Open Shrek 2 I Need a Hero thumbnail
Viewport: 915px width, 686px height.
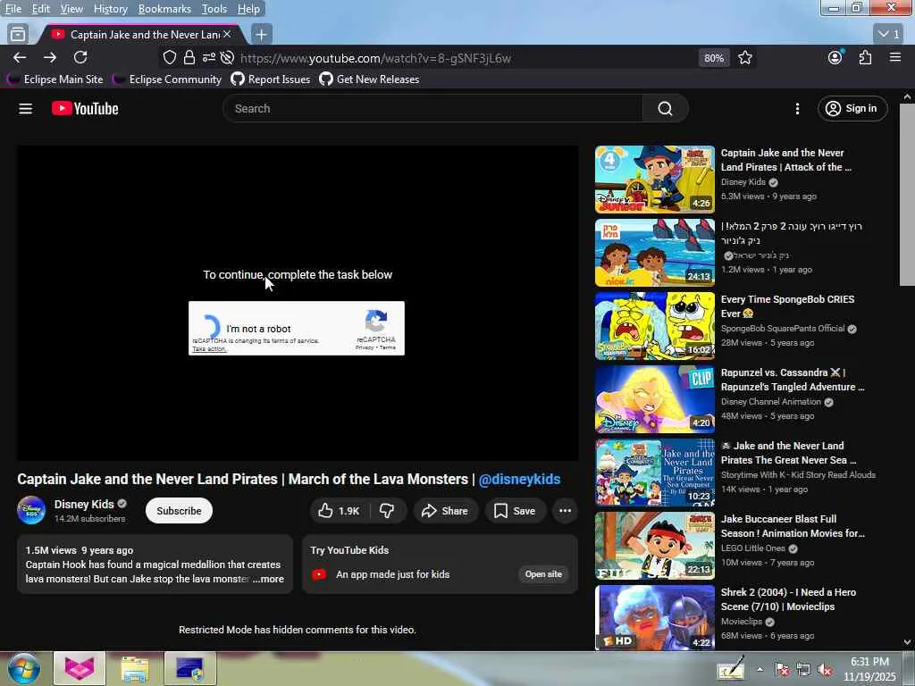[655, 618]
